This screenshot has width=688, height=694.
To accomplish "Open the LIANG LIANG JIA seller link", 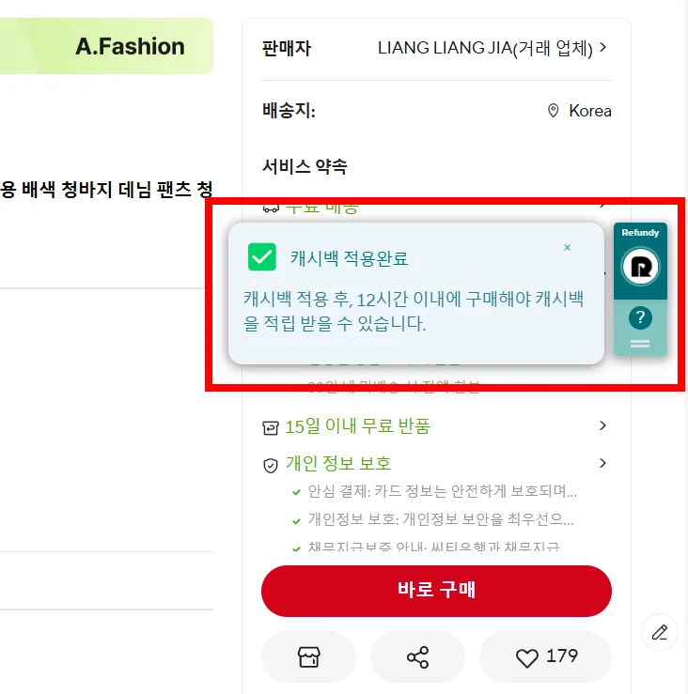I will (484, 48).
